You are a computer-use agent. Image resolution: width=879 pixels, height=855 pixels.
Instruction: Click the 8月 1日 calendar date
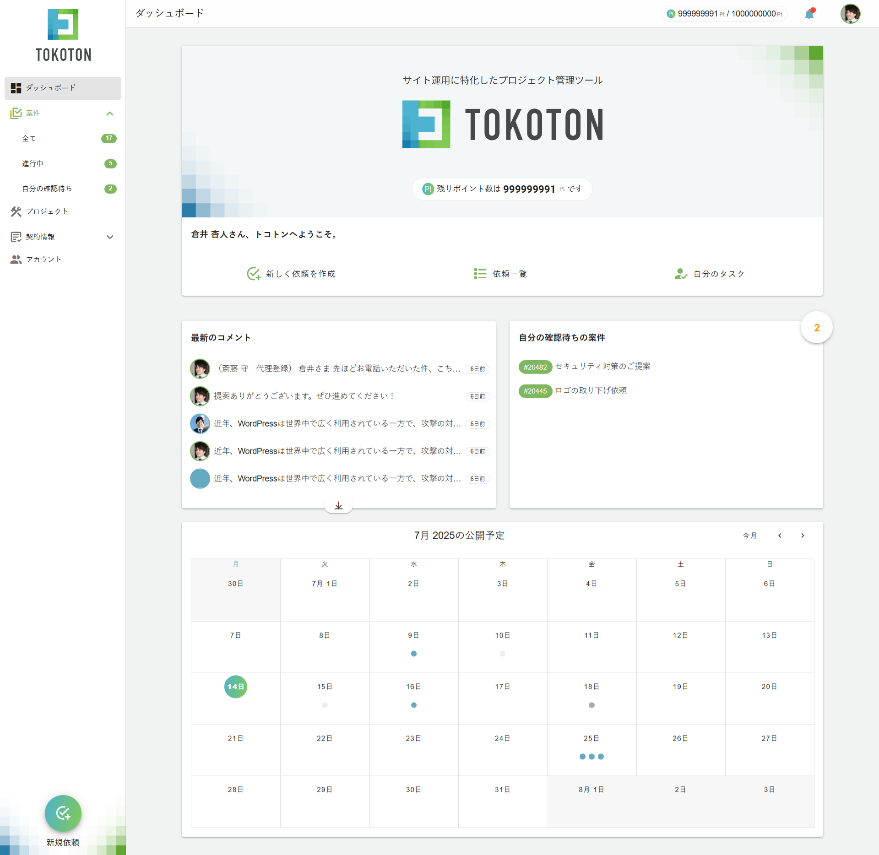[x=591, y=790]
